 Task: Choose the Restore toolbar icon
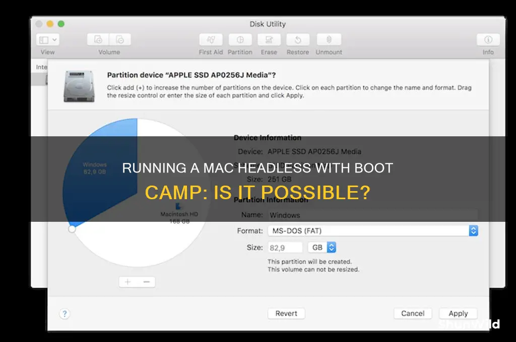tap(298, 40)
